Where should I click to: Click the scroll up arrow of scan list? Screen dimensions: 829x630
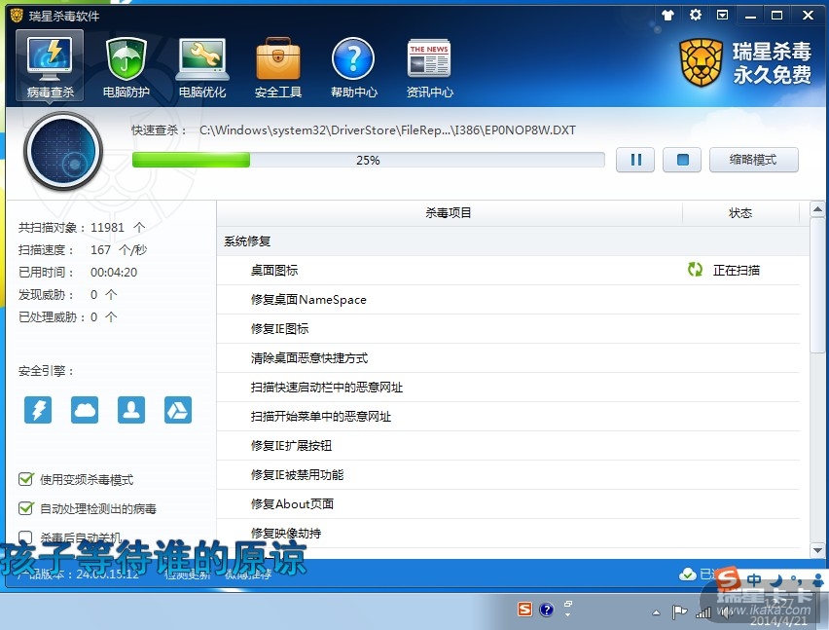[x=817, y=209]
